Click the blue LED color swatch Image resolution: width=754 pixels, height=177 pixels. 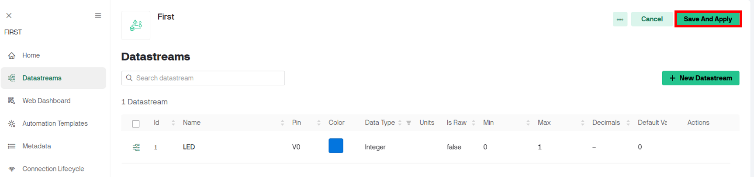point(335,146)
